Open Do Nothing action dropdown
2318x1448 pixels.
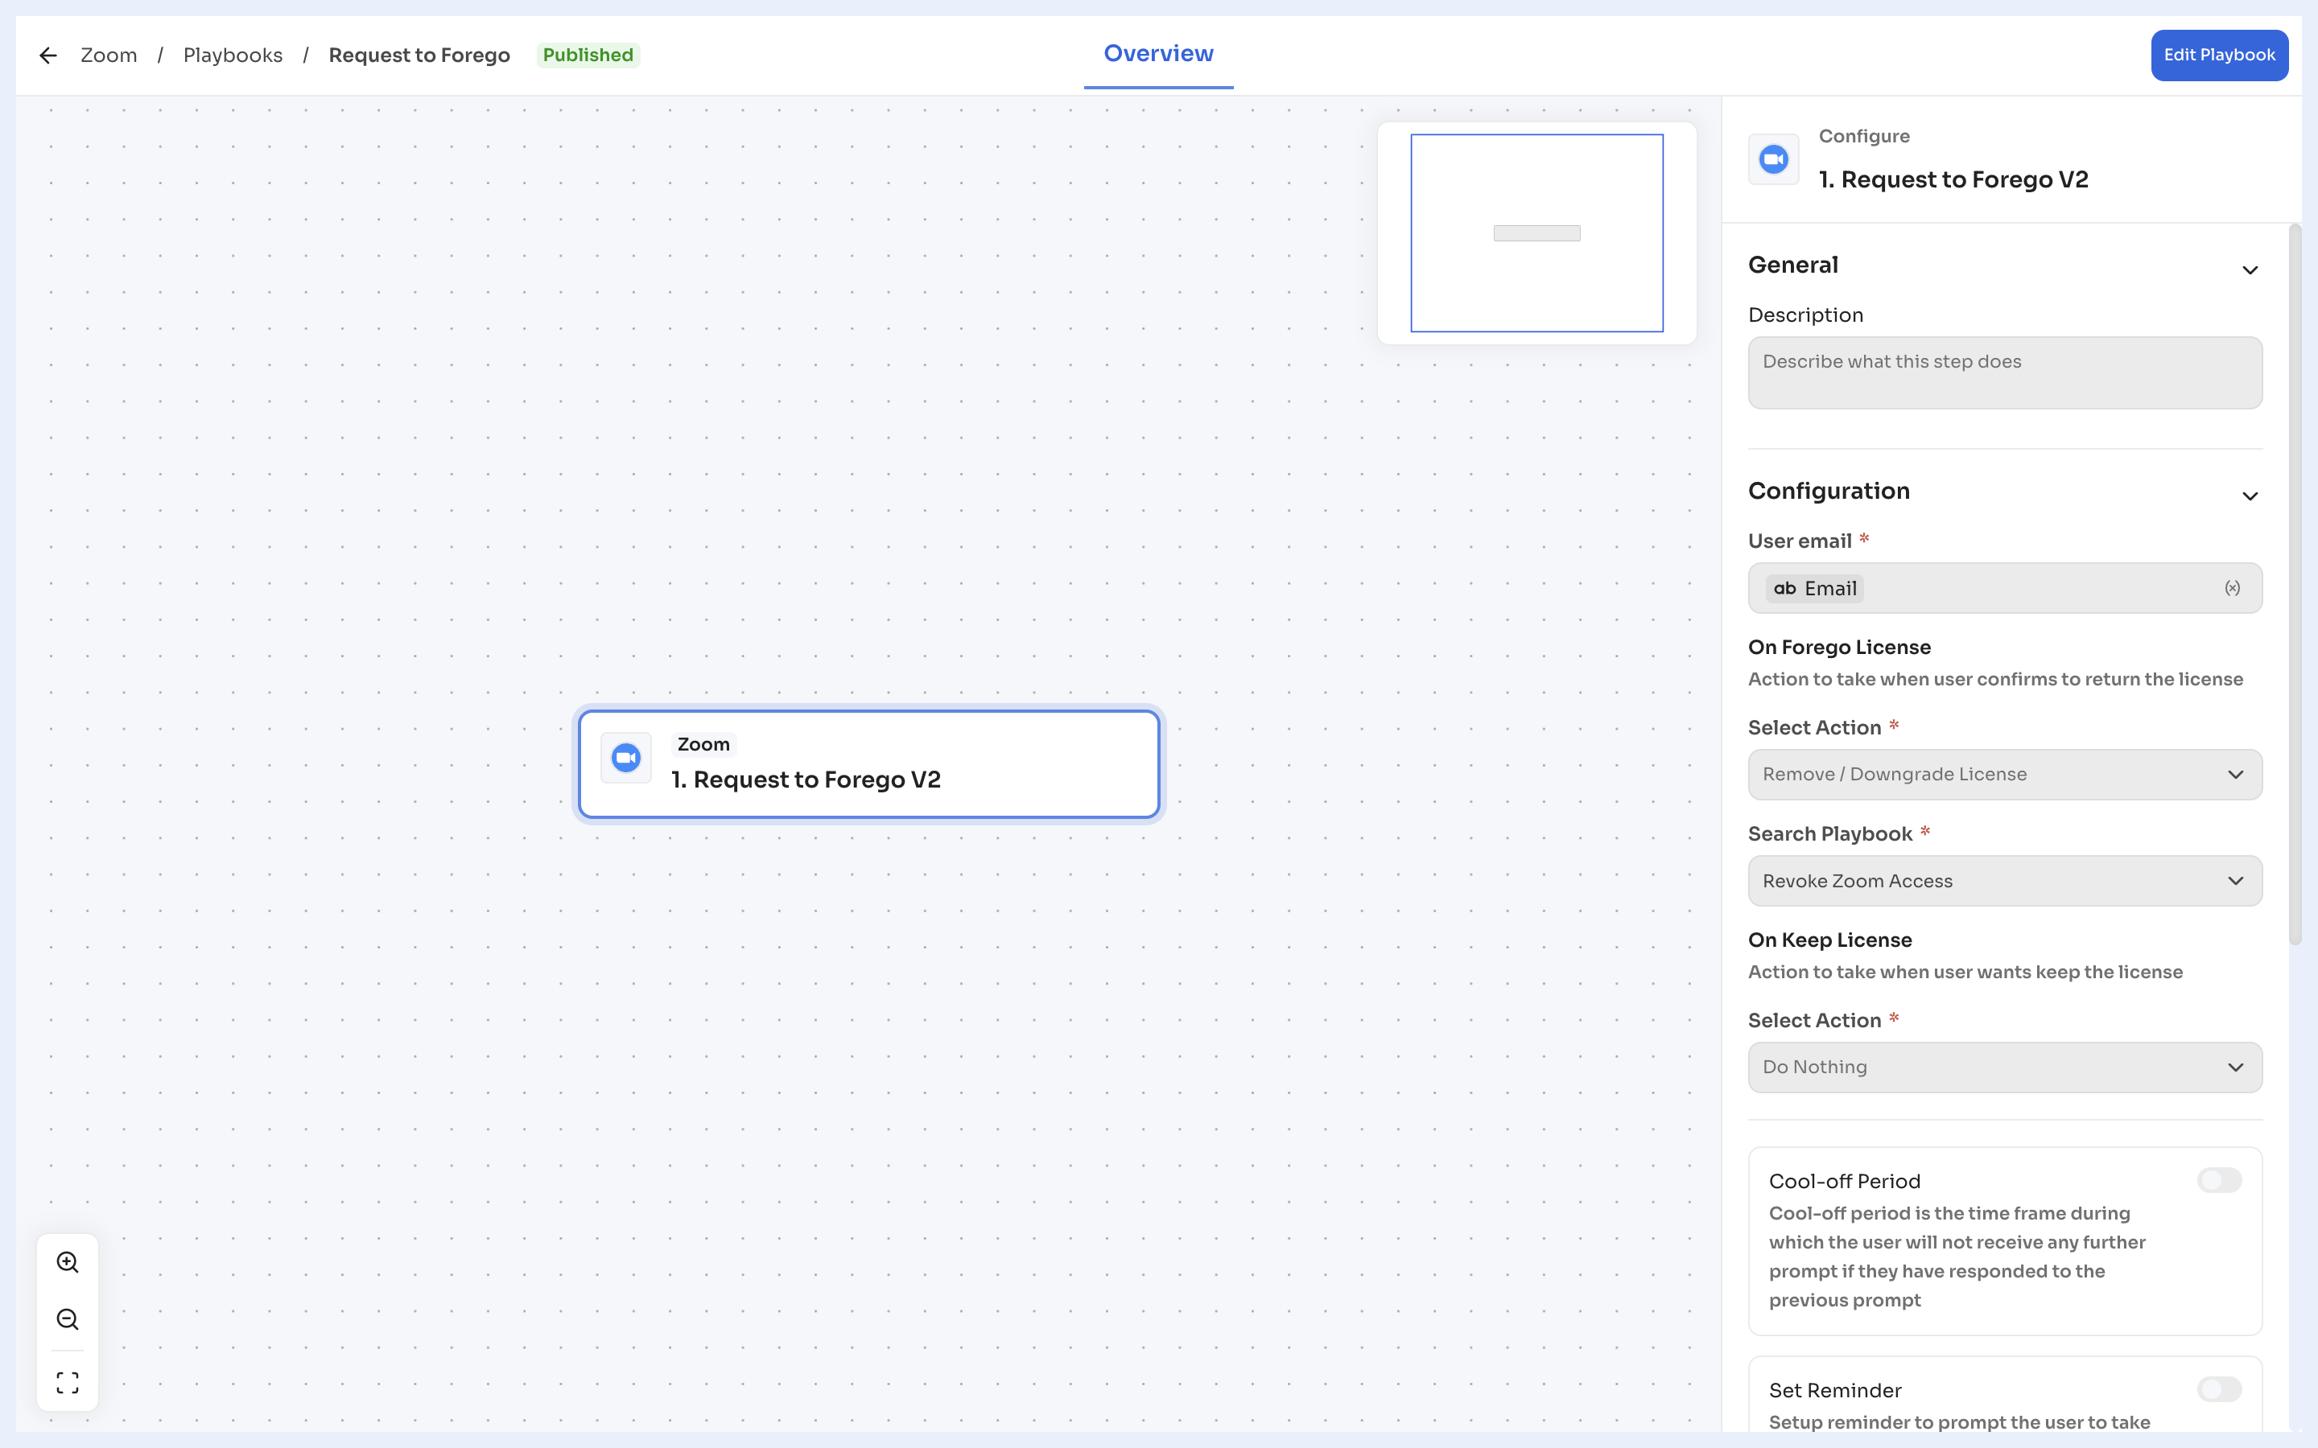(x=2005, y=1067)
